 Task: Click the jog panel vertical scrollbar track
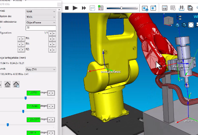pos(59,73)
